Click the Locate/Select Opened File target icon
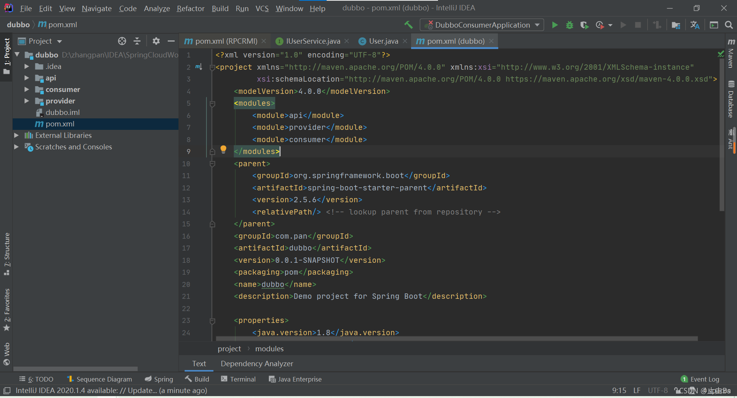The height and width of the screenshot is (398, 737). coord(122,41)
